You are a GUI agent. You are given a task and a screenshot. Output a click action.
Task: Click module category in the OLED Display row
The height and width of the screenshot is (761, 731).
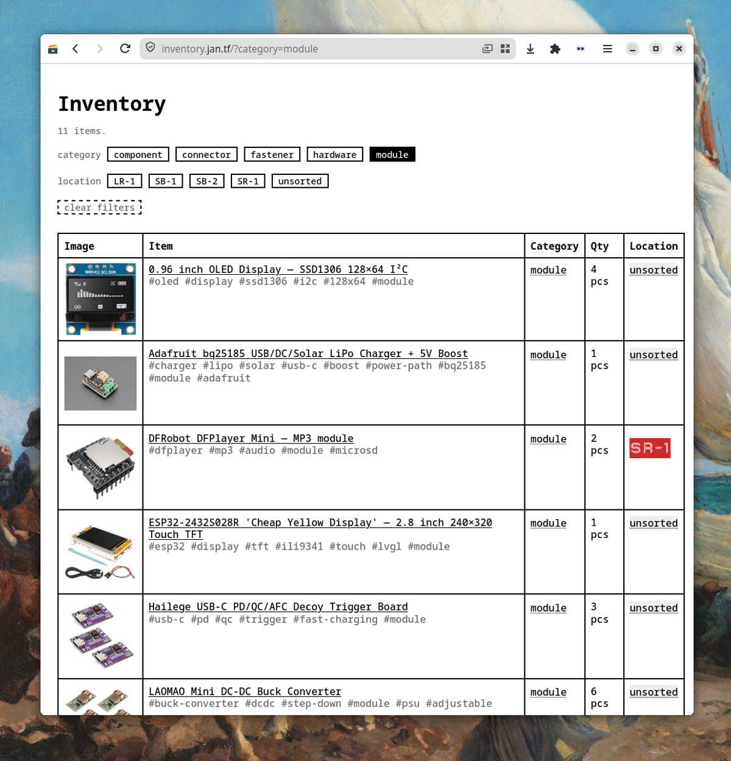pyautogui.click(x=548, y=270)
